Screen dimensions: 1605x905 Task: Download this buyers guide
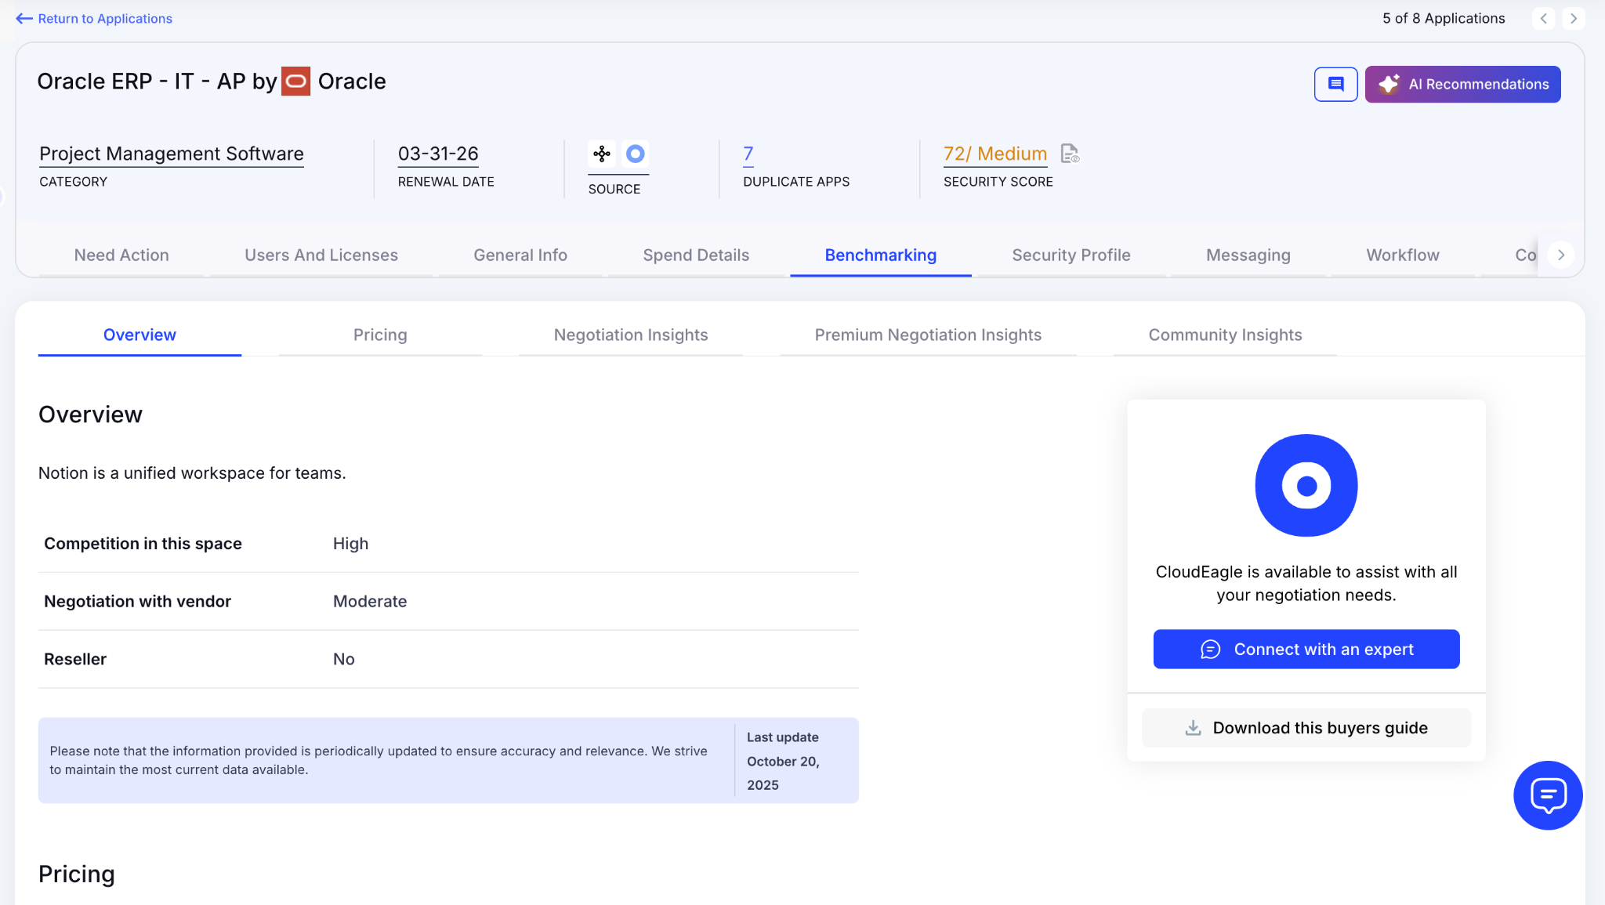click(x=1306, y=728)
